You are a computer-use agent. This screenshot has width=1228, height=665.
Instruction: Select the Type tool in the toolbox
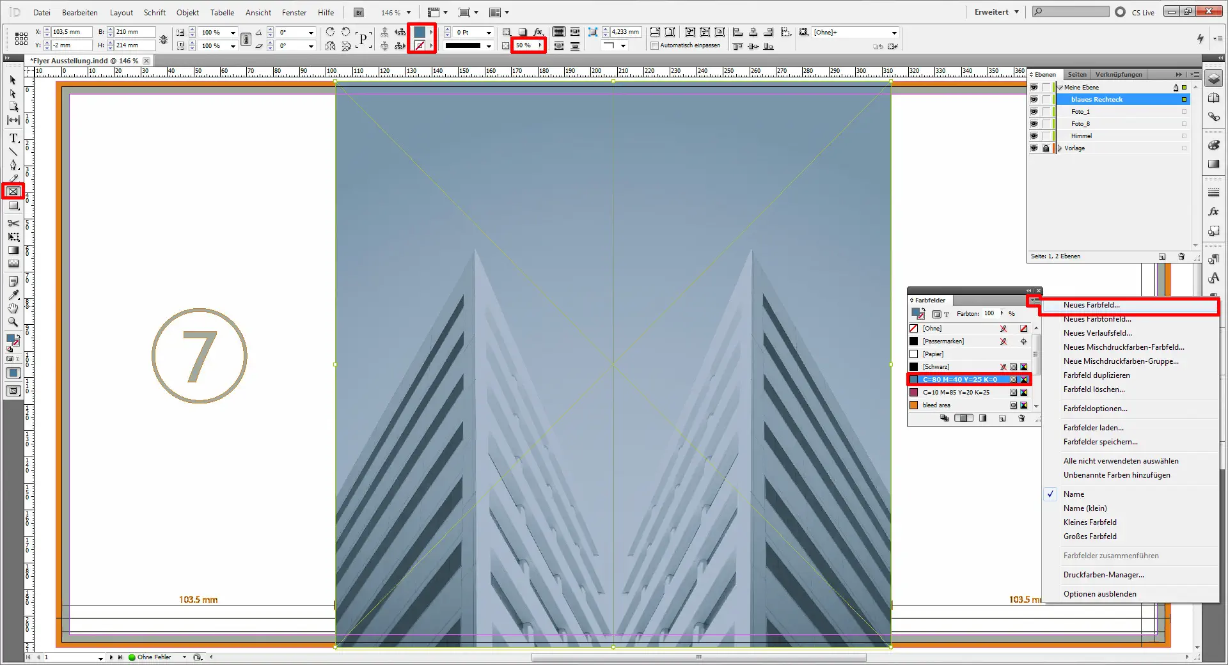click(13, 138)
